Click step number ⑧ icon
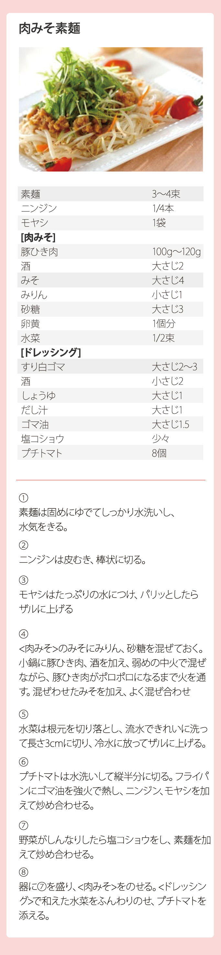Screen dimensions: 221x955 tap(23, 872)
